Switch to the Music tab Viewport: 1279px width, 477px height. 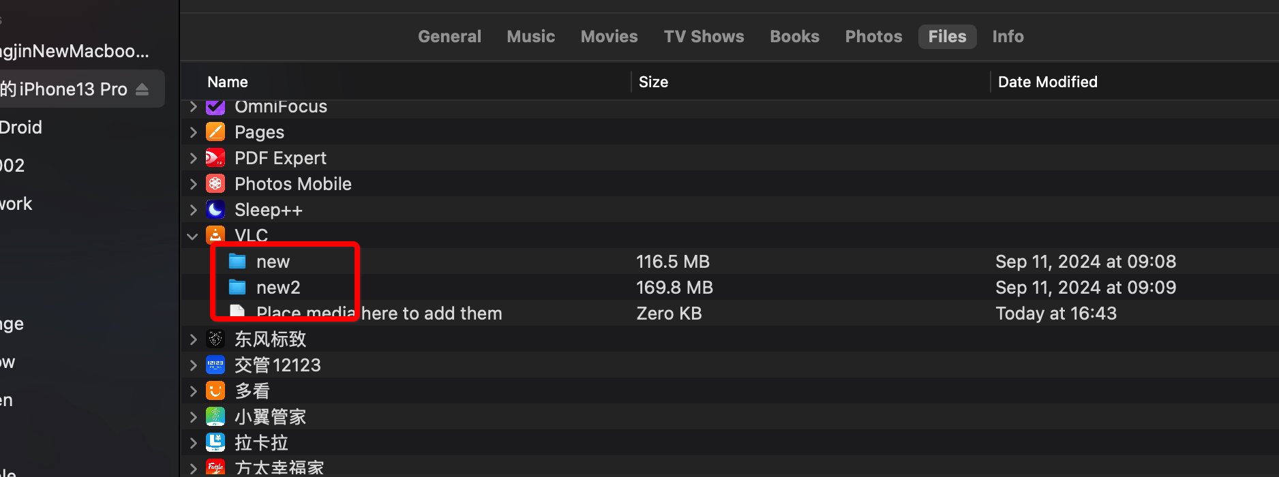[530, 37]
